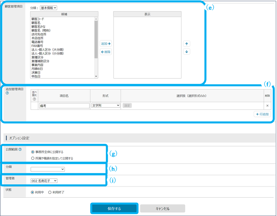Select 顧客コード in the 候補 list
277x216 pixels.
click(38, 19)
